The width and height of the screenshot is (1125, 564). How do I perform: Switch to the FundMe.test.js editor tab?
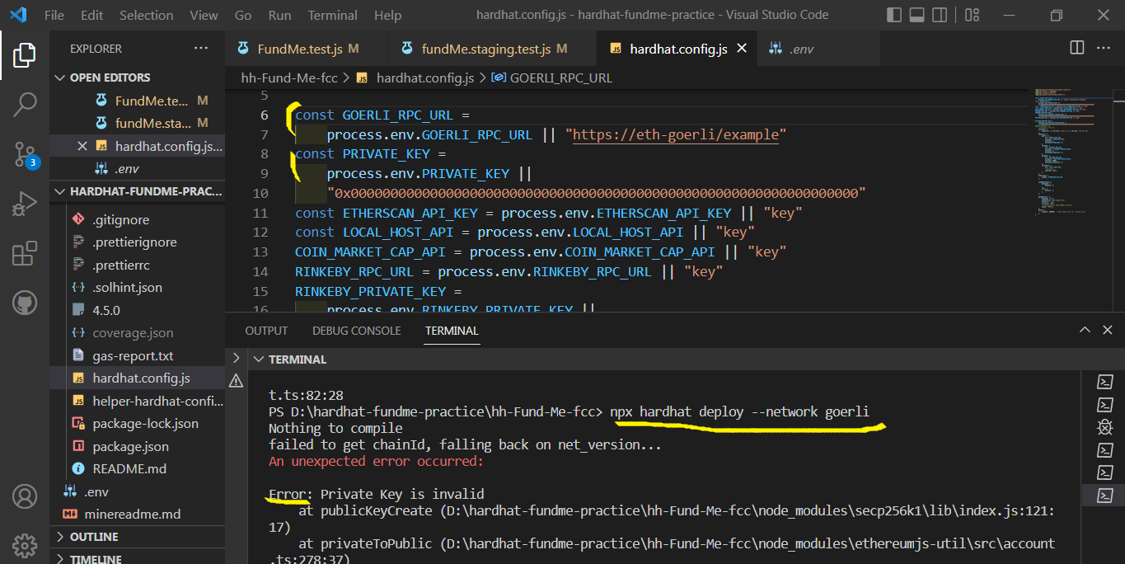pyautogui.click(x=307, y=49)
